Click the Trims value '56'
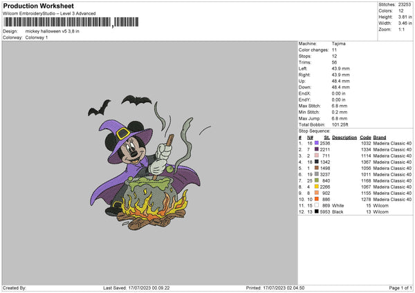 point(334,62)
